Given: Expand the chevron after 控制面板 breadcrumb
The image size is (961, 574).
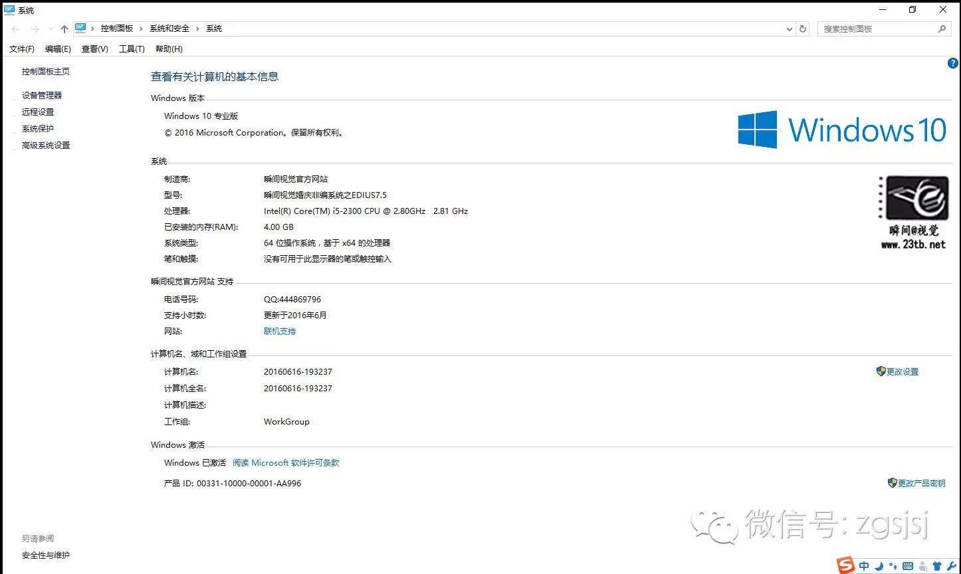Looking at the screenshot, I should [142, 29].
